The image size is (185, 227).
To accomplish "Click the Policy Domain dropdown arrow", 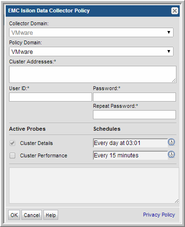I will coord(169,52).
